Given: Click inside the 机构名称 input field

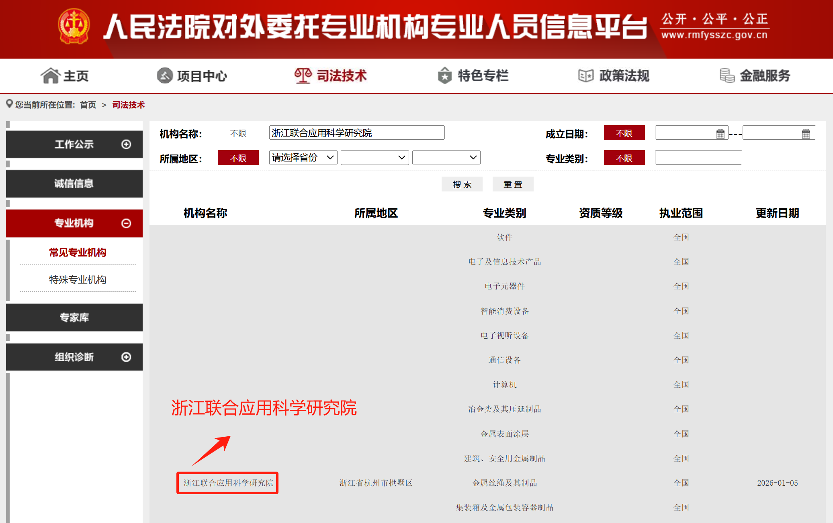Looking at the screenshot, I should click(356, 132).
